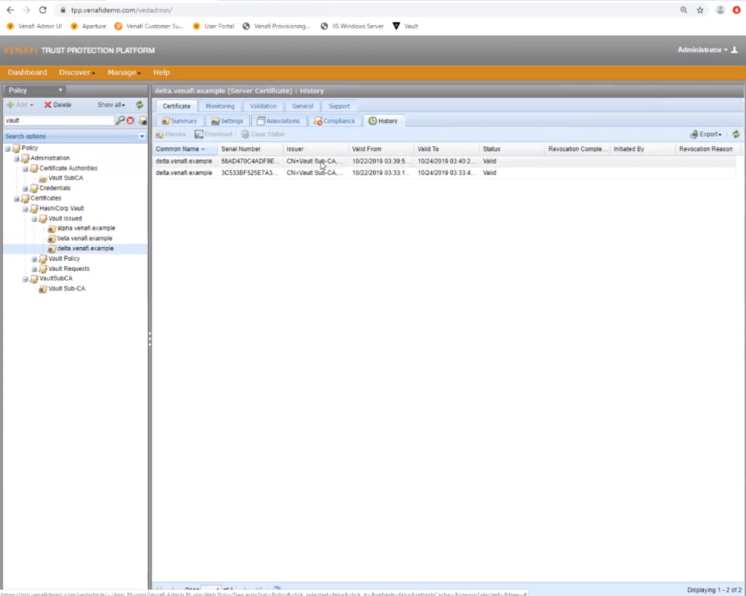Screen dimensions: 746x596
Task: Open the Settings sub-tab
Action: pos(227,121)
